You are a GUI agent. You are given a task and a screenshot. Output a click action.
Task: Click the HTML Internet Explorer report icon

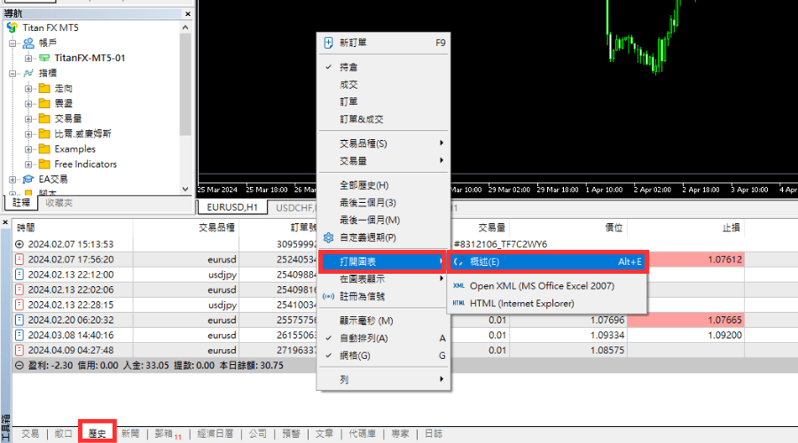pyautogui.click(x=458, y=303)
